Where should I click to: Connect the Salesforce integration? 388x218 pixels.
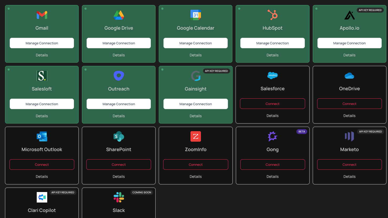click(x=273, y=104)
